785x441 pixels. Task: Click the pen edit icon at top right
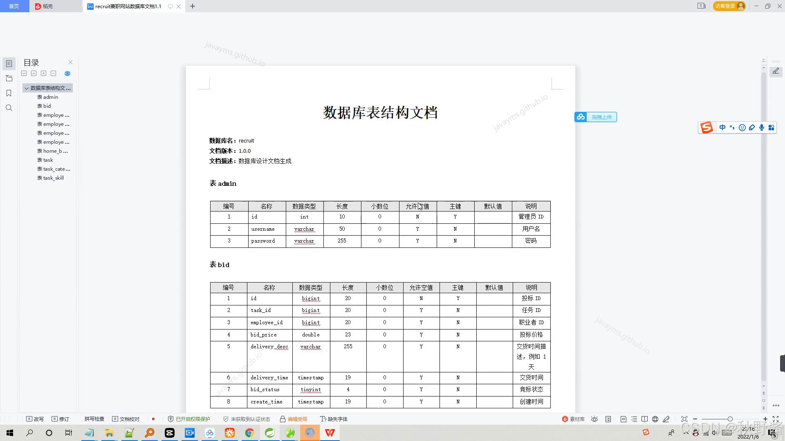point(776,71)
